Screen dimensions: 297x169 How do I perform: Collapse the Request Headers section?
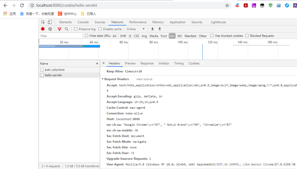coord(103,79)
